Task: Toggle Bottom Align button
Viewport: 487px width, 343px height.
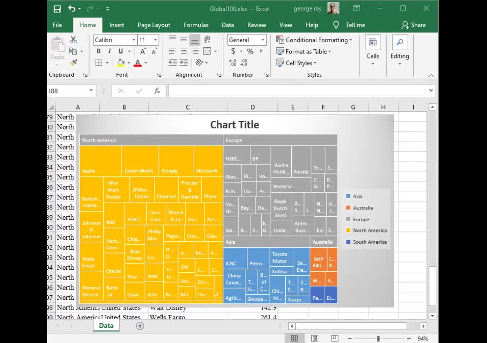Action: 195,40
